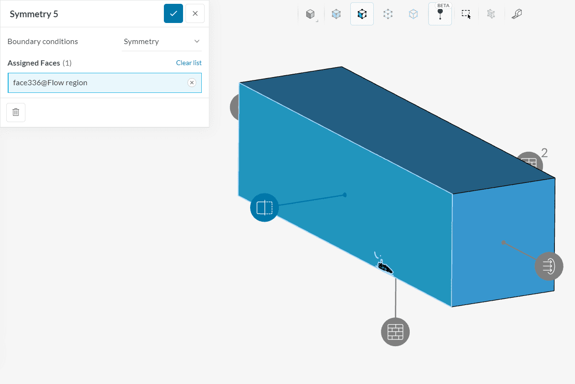Open the render mode cube menu
Viewport: 575px width, 384px height.
310,14
